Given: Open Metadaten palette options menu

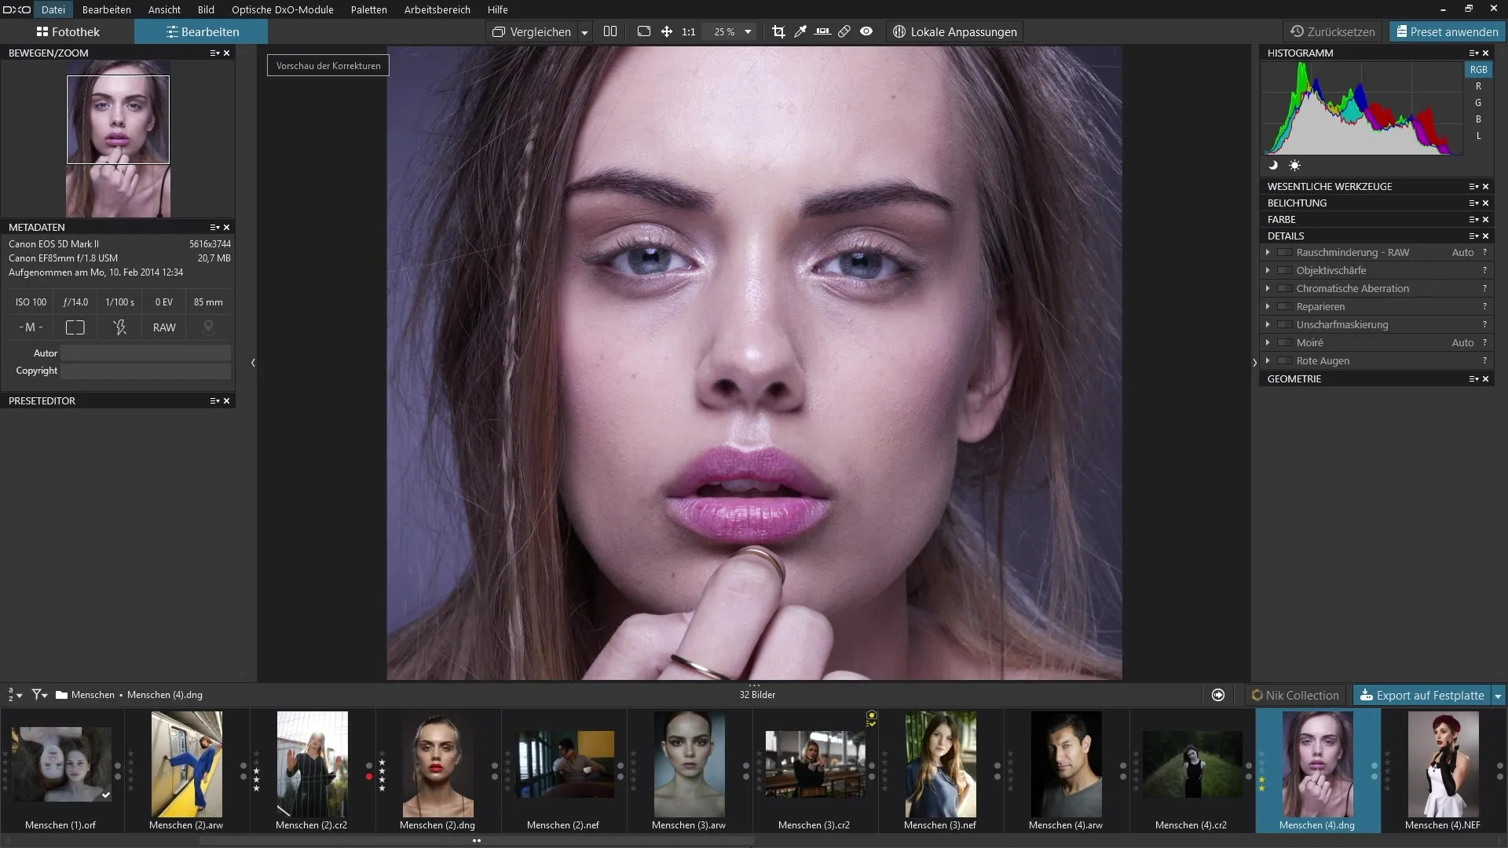Looking at the screenshot, I should 214,227.
